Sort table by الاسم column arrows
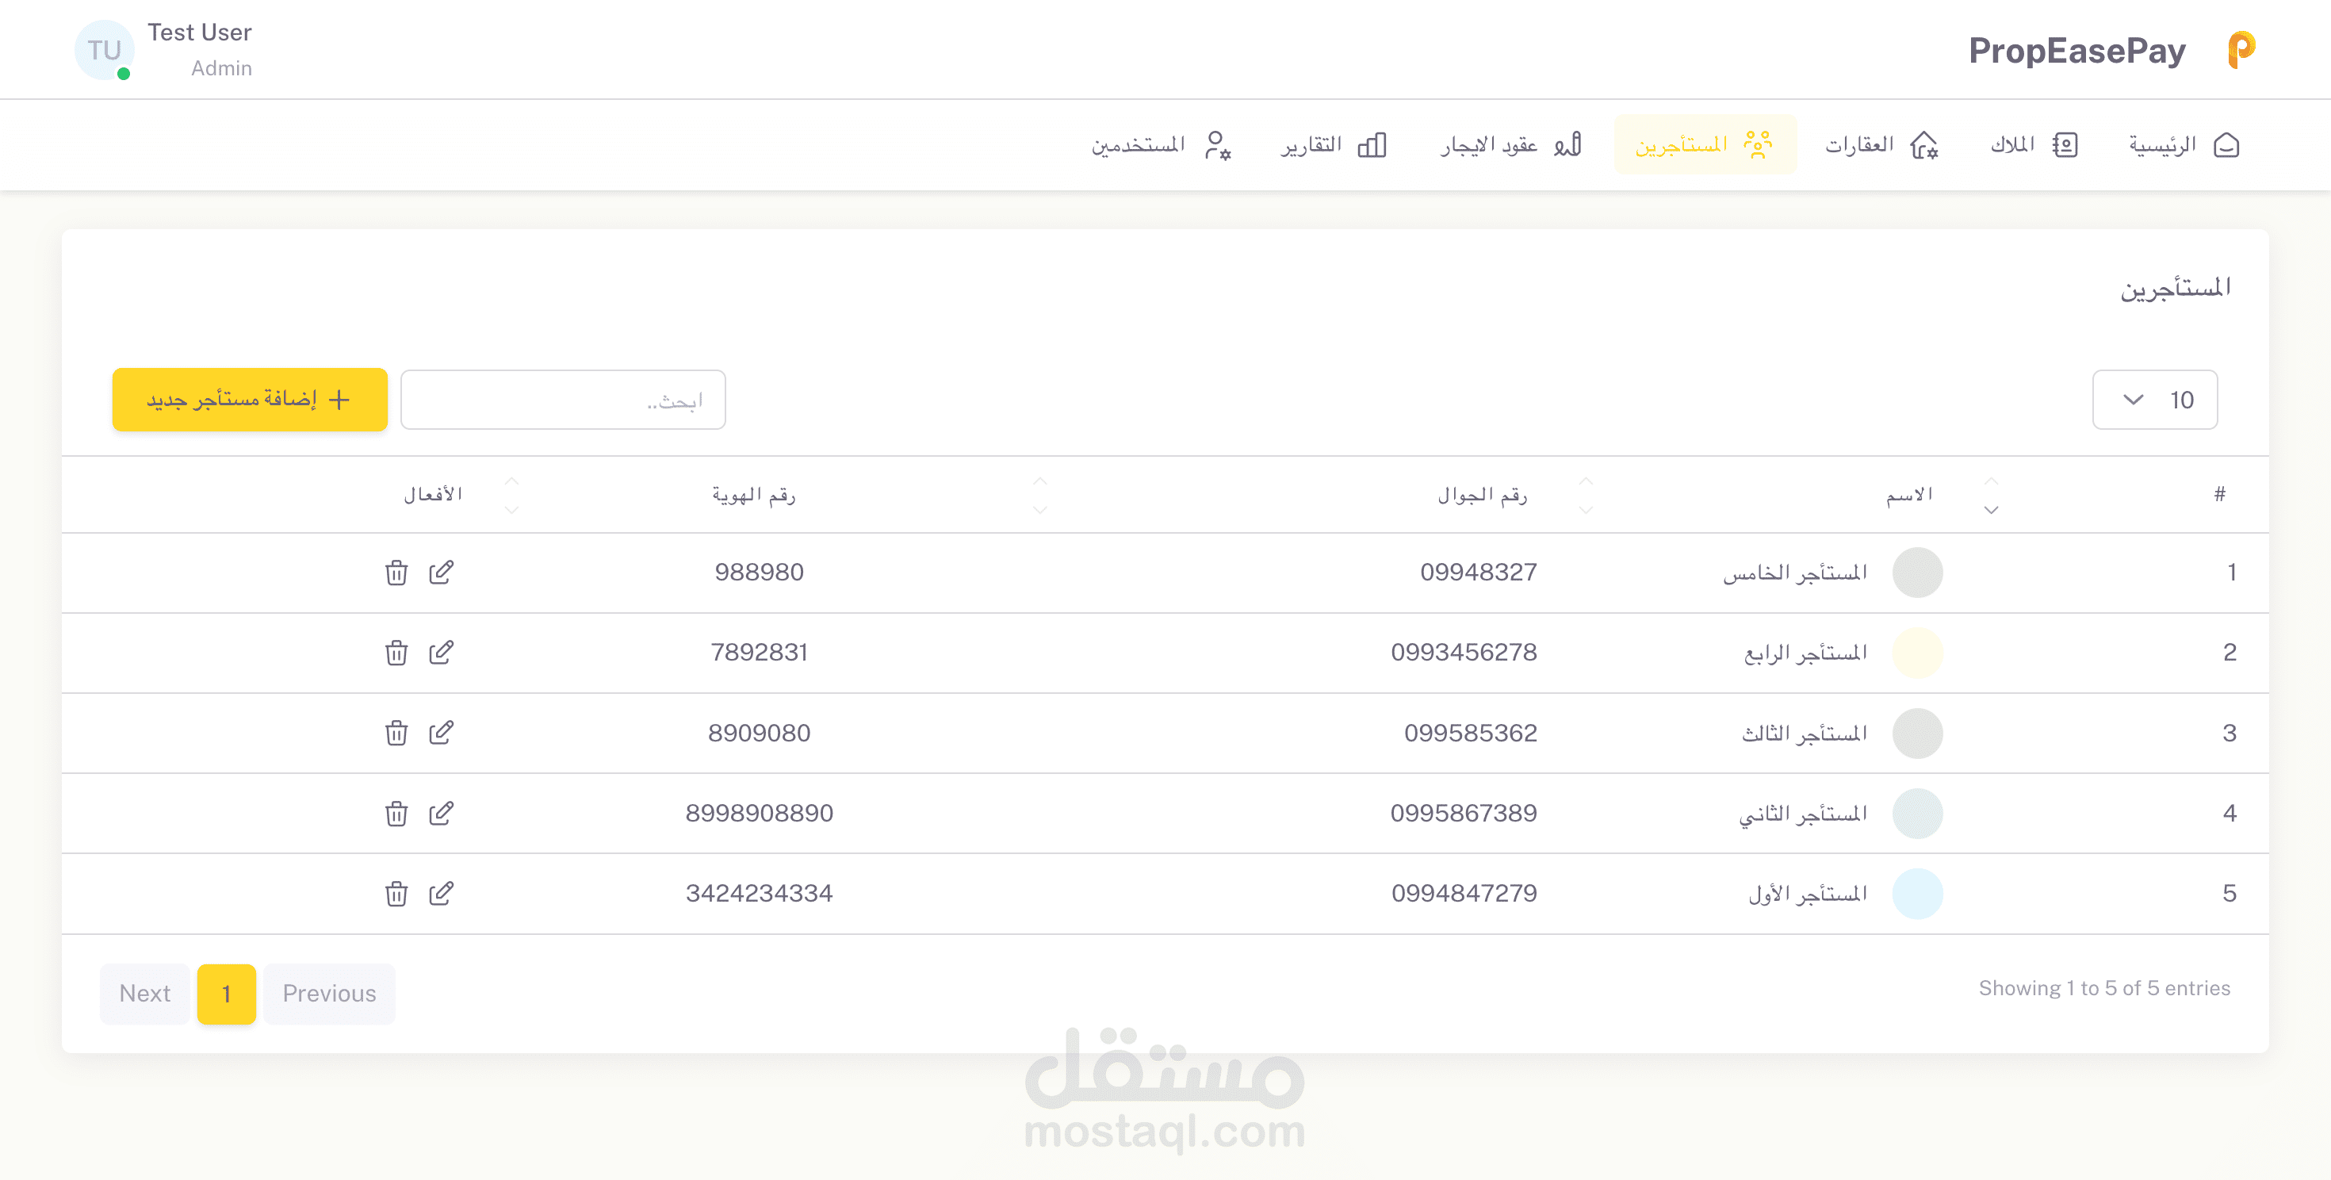 [1991, 494]
